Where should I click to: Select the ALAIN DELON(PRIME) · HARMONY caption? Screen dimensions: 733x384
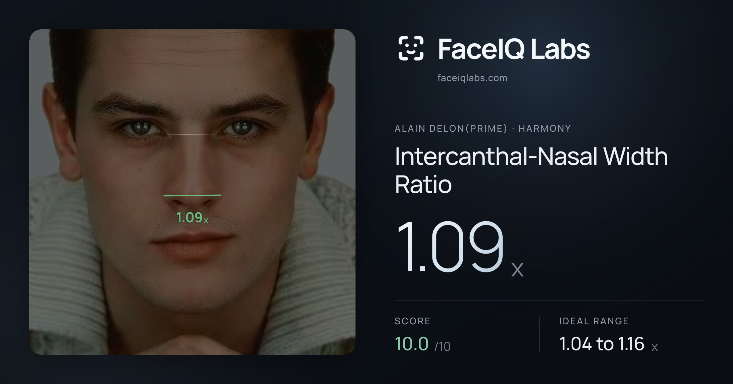pos(483,129)
